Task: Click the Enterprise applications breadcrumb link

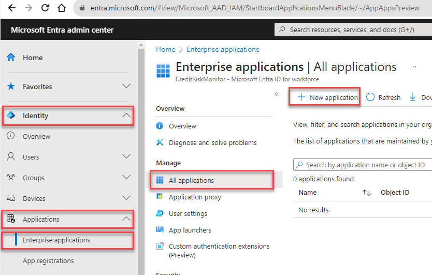Action: click(223, 49)
